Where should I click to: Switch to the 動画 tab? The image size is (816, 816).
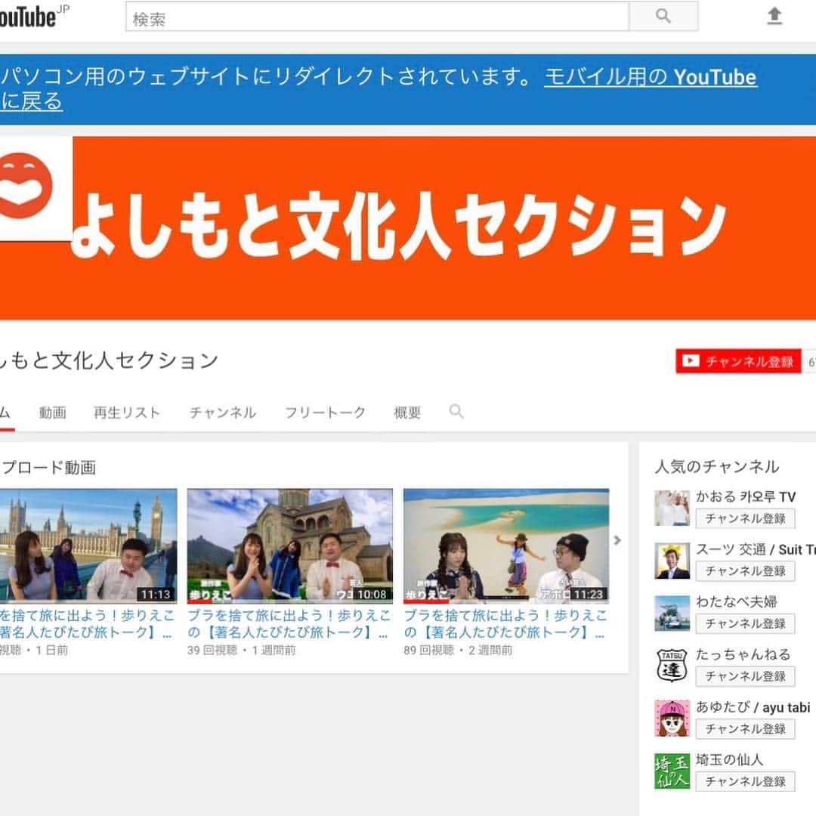(x=53, y=413)
